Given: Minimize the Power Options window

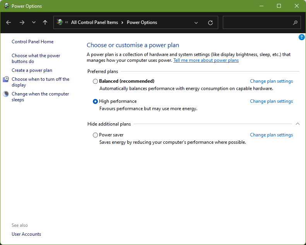Looking at the screenshot, I should pyautogui.click(x=261, y=6).
